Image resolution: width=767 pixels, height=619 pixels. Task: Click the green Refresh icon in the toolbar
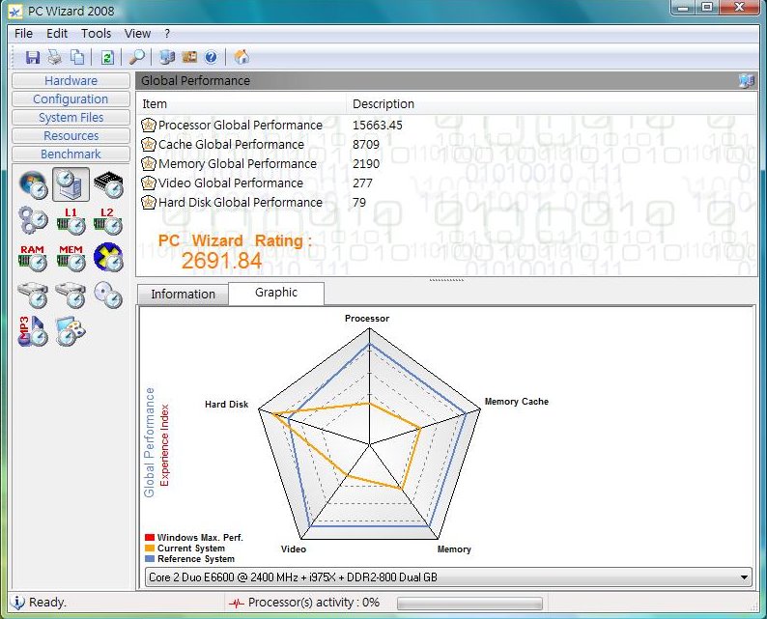[x=107, y=57]
